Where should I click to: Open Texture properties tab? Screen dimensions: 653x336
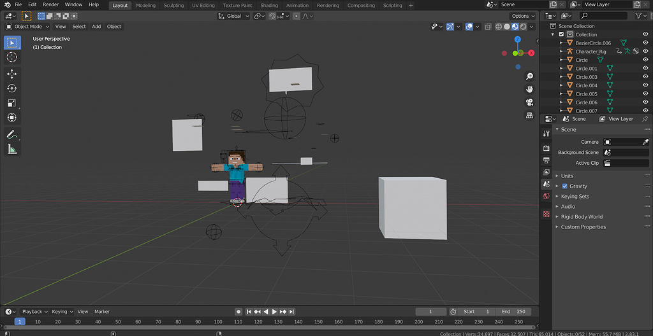[547, 214]
